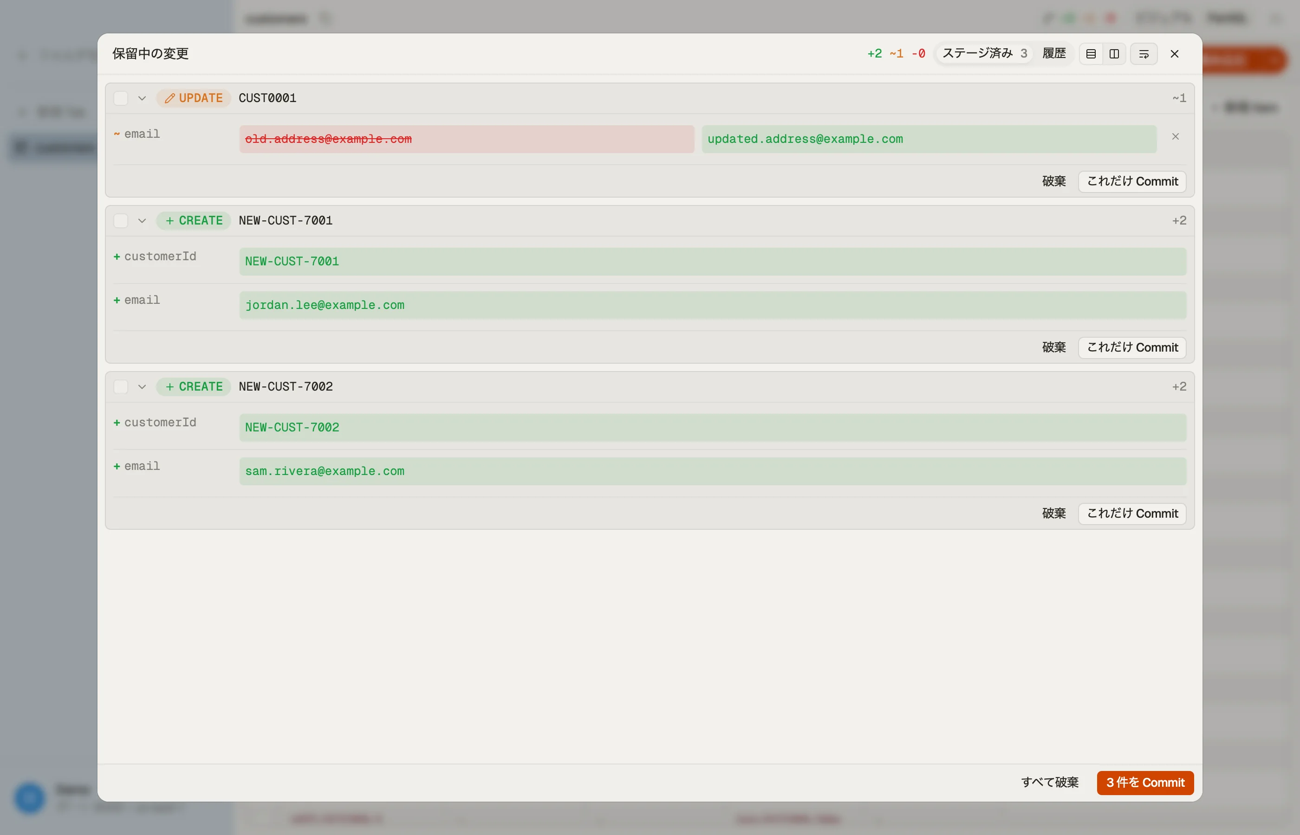Click 3 件を Commit button
The image size is (1300, 835).
tap(1145, 783)
